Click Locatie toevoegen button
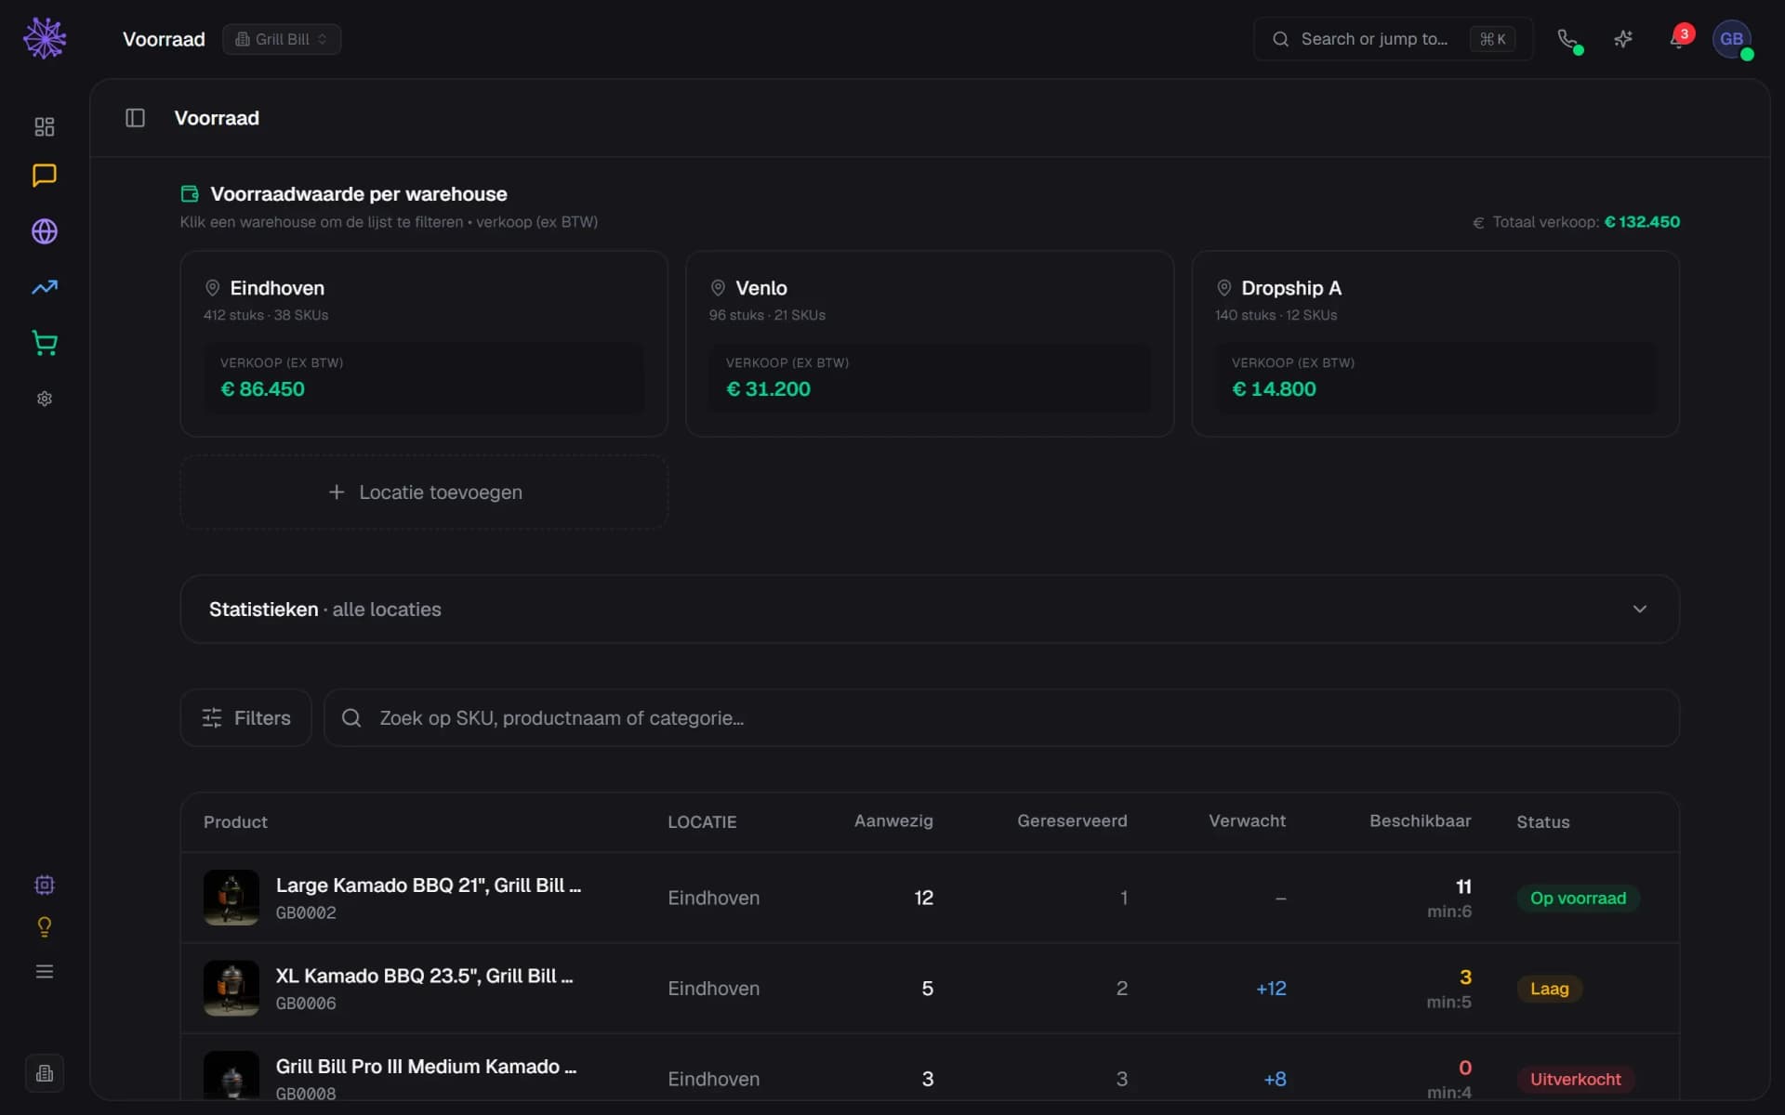 coord(424,492)
